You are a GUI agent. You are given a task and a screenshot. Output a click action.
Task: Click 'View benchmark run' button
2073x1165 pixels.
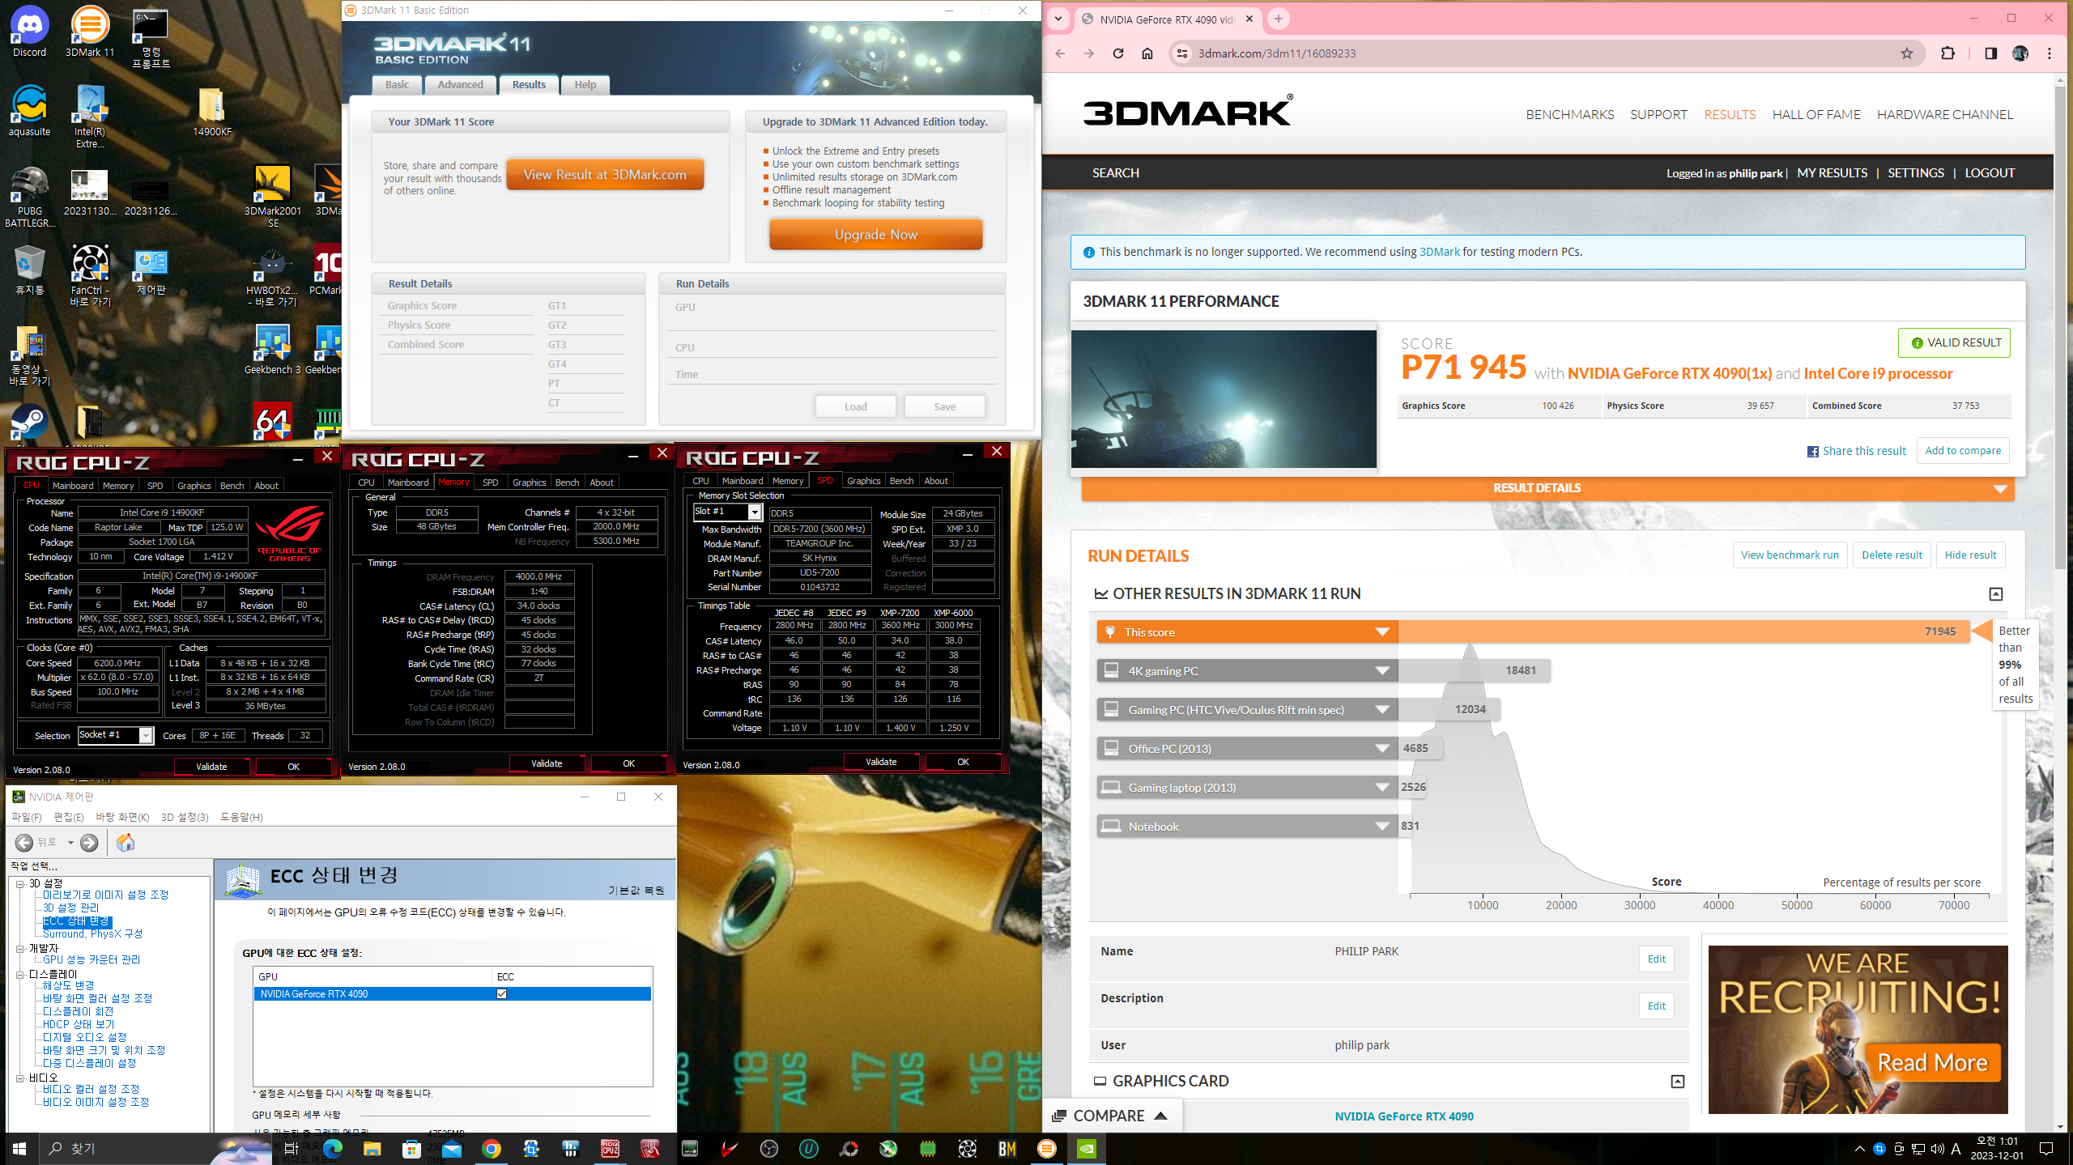point(1790,555)
